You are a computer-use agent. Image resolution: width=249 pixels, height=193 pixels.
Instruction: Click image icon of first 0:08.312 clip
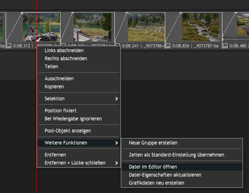tap(9, 46)
